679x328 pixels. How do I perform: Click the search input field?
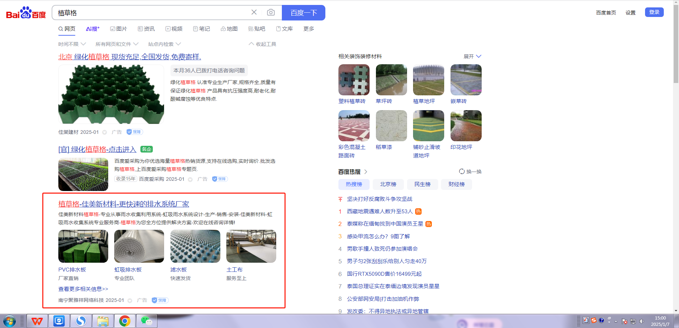pos(152,13)
